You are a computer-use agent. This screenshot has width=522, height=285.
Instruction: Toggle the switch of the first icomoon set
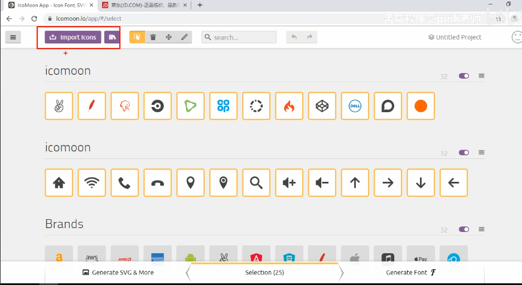click(464, 76)
